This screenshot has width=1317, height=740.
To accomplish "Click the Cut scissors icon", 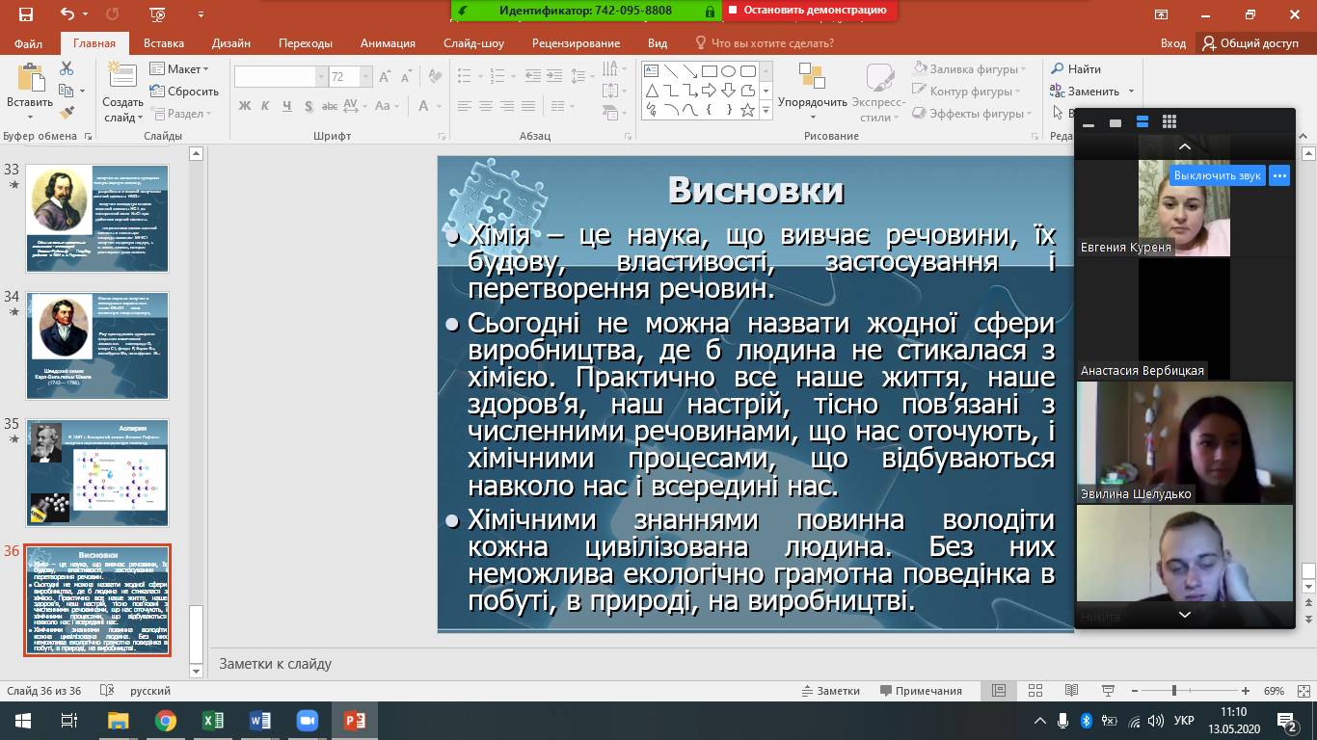I will point(67,68).
